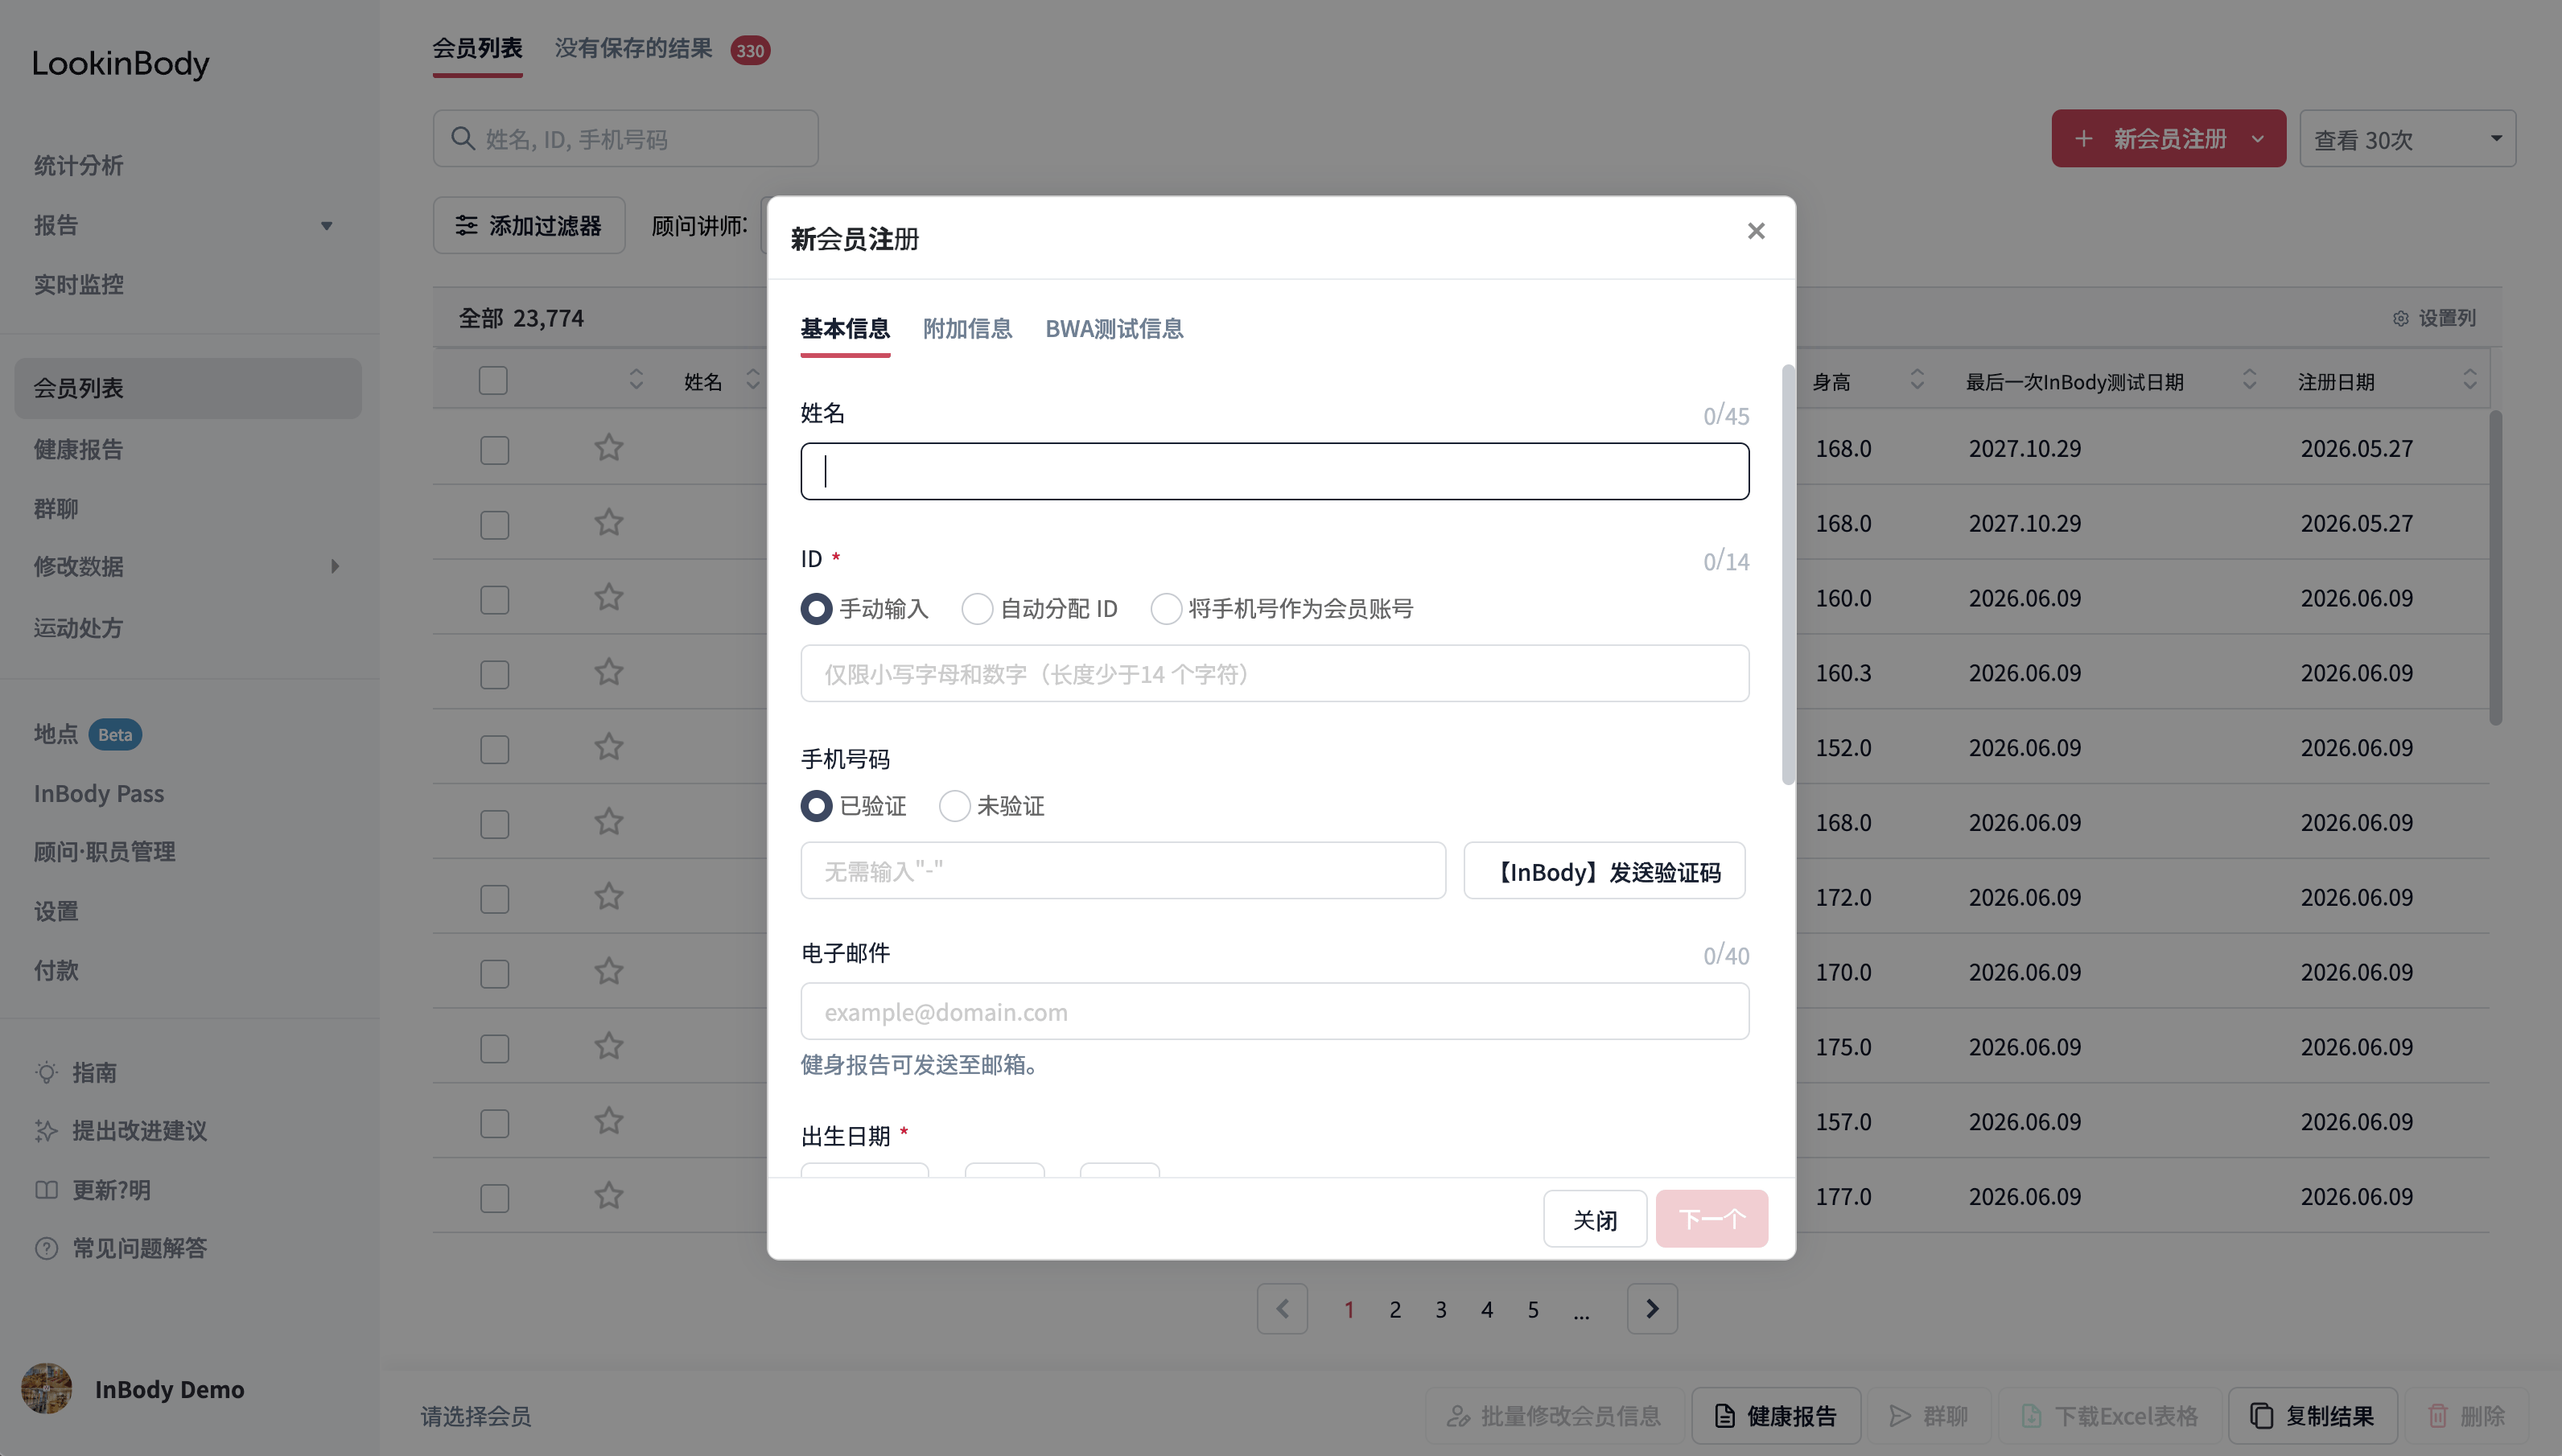This screenshot has width=2562, height=1456.
Task: Open the 查看 30次 dropdown
Action: point(2407,138)
